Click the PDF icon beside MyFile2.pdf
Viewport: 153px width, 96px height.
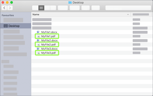(x=39, y=45)
